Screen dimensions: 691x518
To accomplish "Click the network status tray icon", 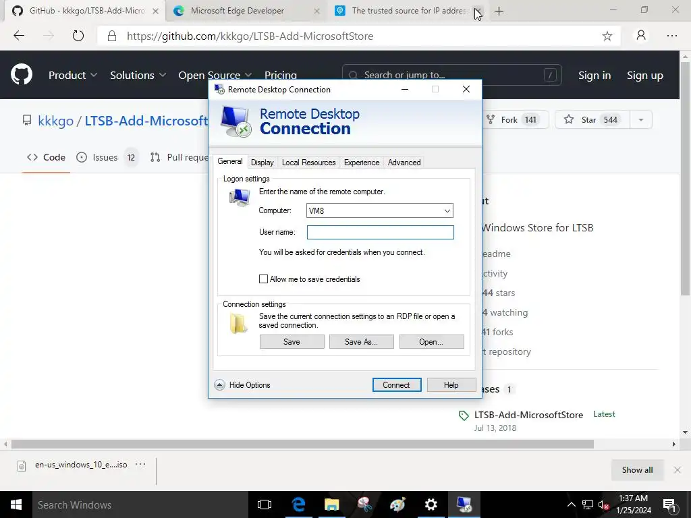I will tap(588, 505).
